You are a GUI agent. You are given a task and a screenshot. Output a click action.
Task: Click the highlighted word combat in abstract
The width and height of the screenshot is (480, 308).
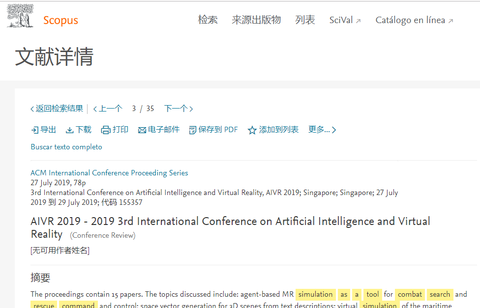coord(410,294)
